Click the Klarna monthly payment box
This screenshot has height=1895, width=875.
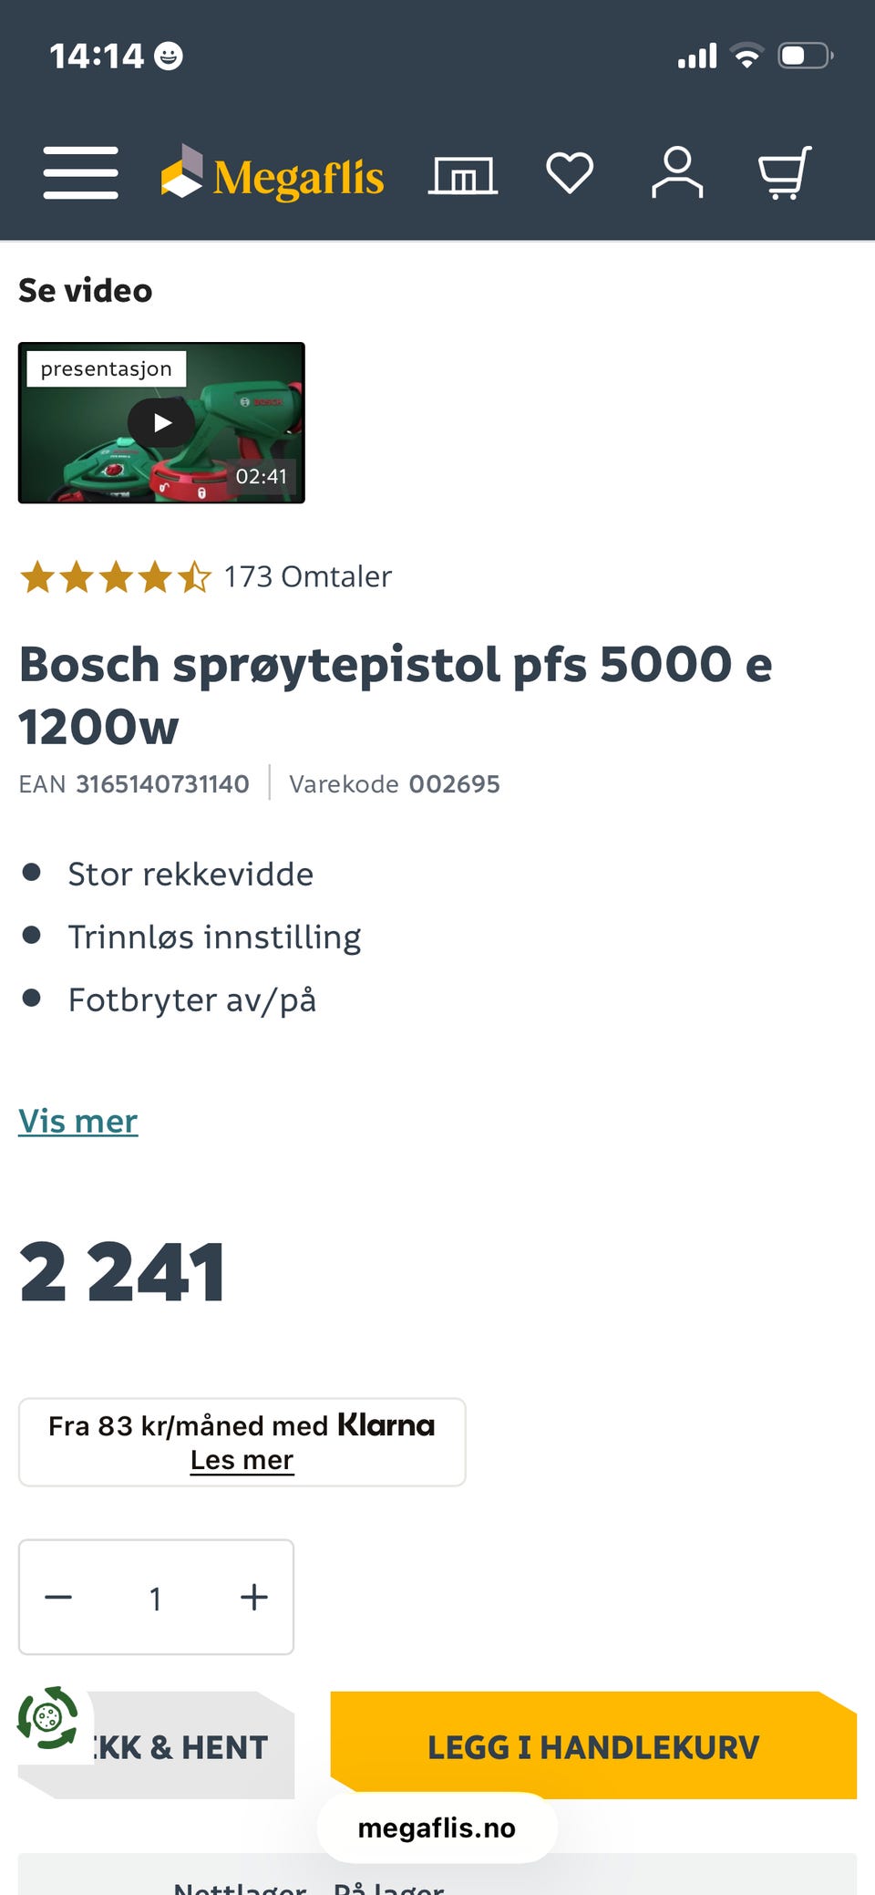(242, 1427)
